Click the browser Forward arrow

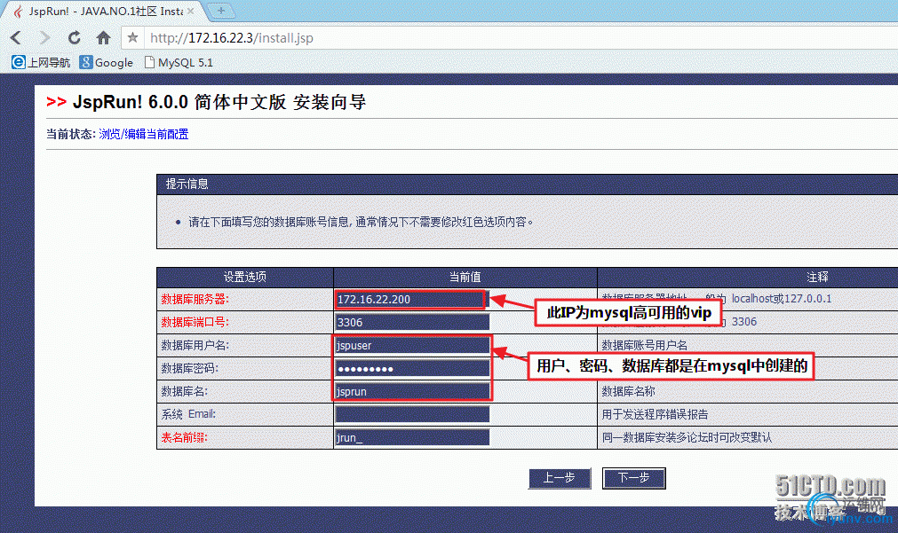44,38
